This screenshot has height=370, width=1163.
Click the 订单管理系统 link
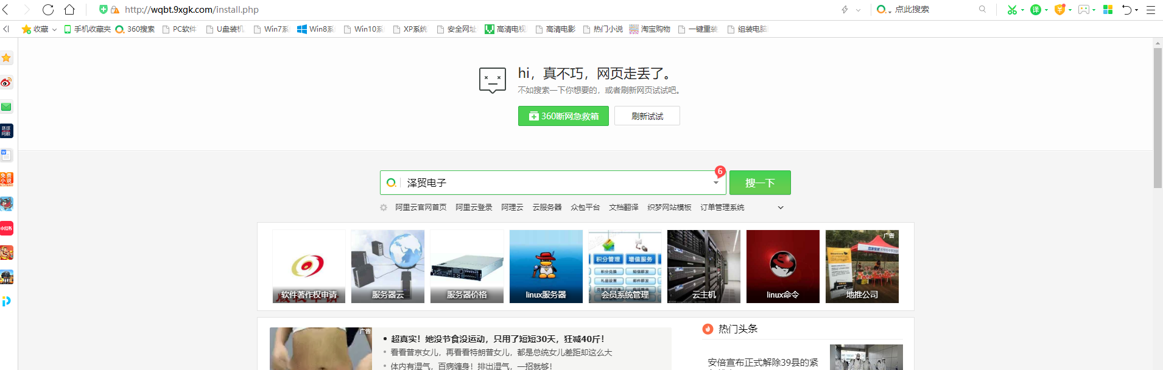[x=722, y=208]
